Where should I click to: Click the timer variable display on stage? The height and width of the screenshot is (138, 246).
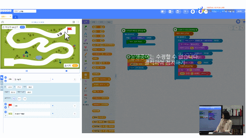[71, 65]
